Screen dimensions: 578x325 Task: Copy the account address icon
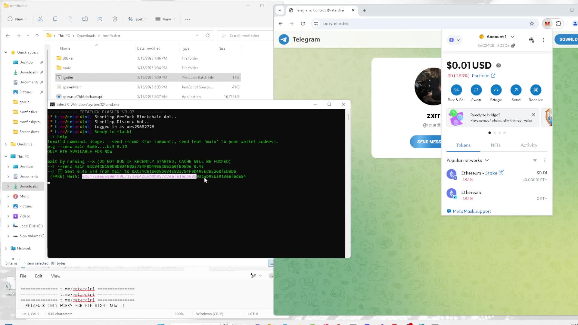click(x=513, y=45)
